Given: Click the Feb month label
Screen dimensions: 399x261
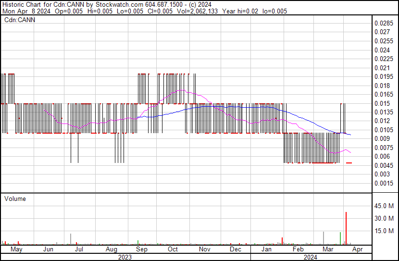Looking at the screenshot, I should (298, 249).
